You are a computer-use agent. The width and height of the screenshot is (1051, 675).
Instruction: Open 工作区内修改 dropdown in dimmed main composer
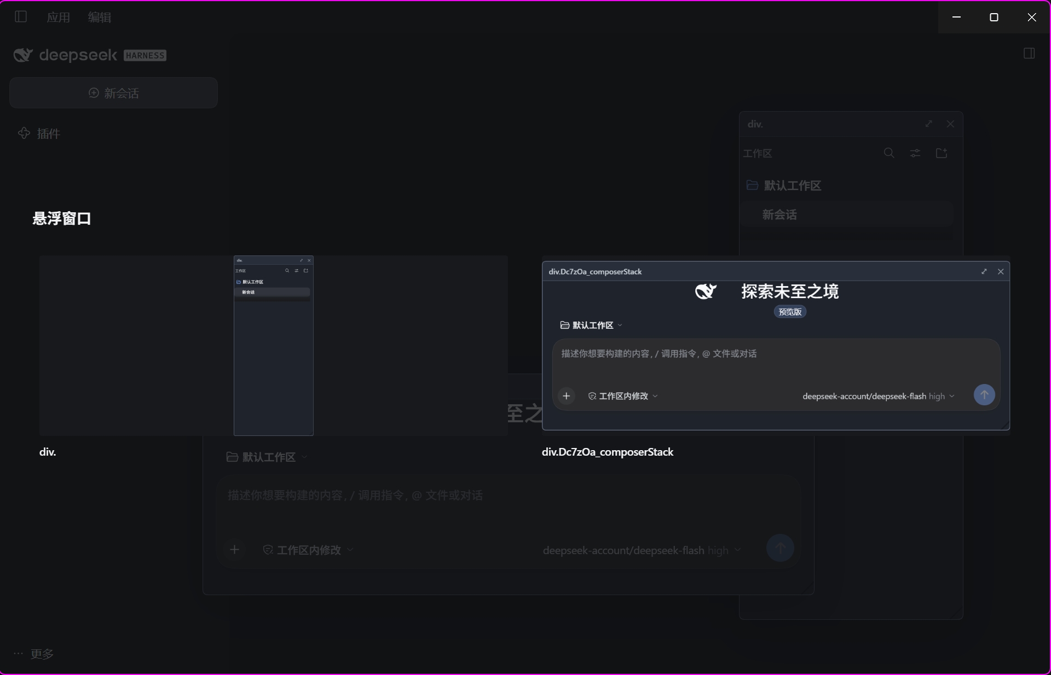(308, 550)
